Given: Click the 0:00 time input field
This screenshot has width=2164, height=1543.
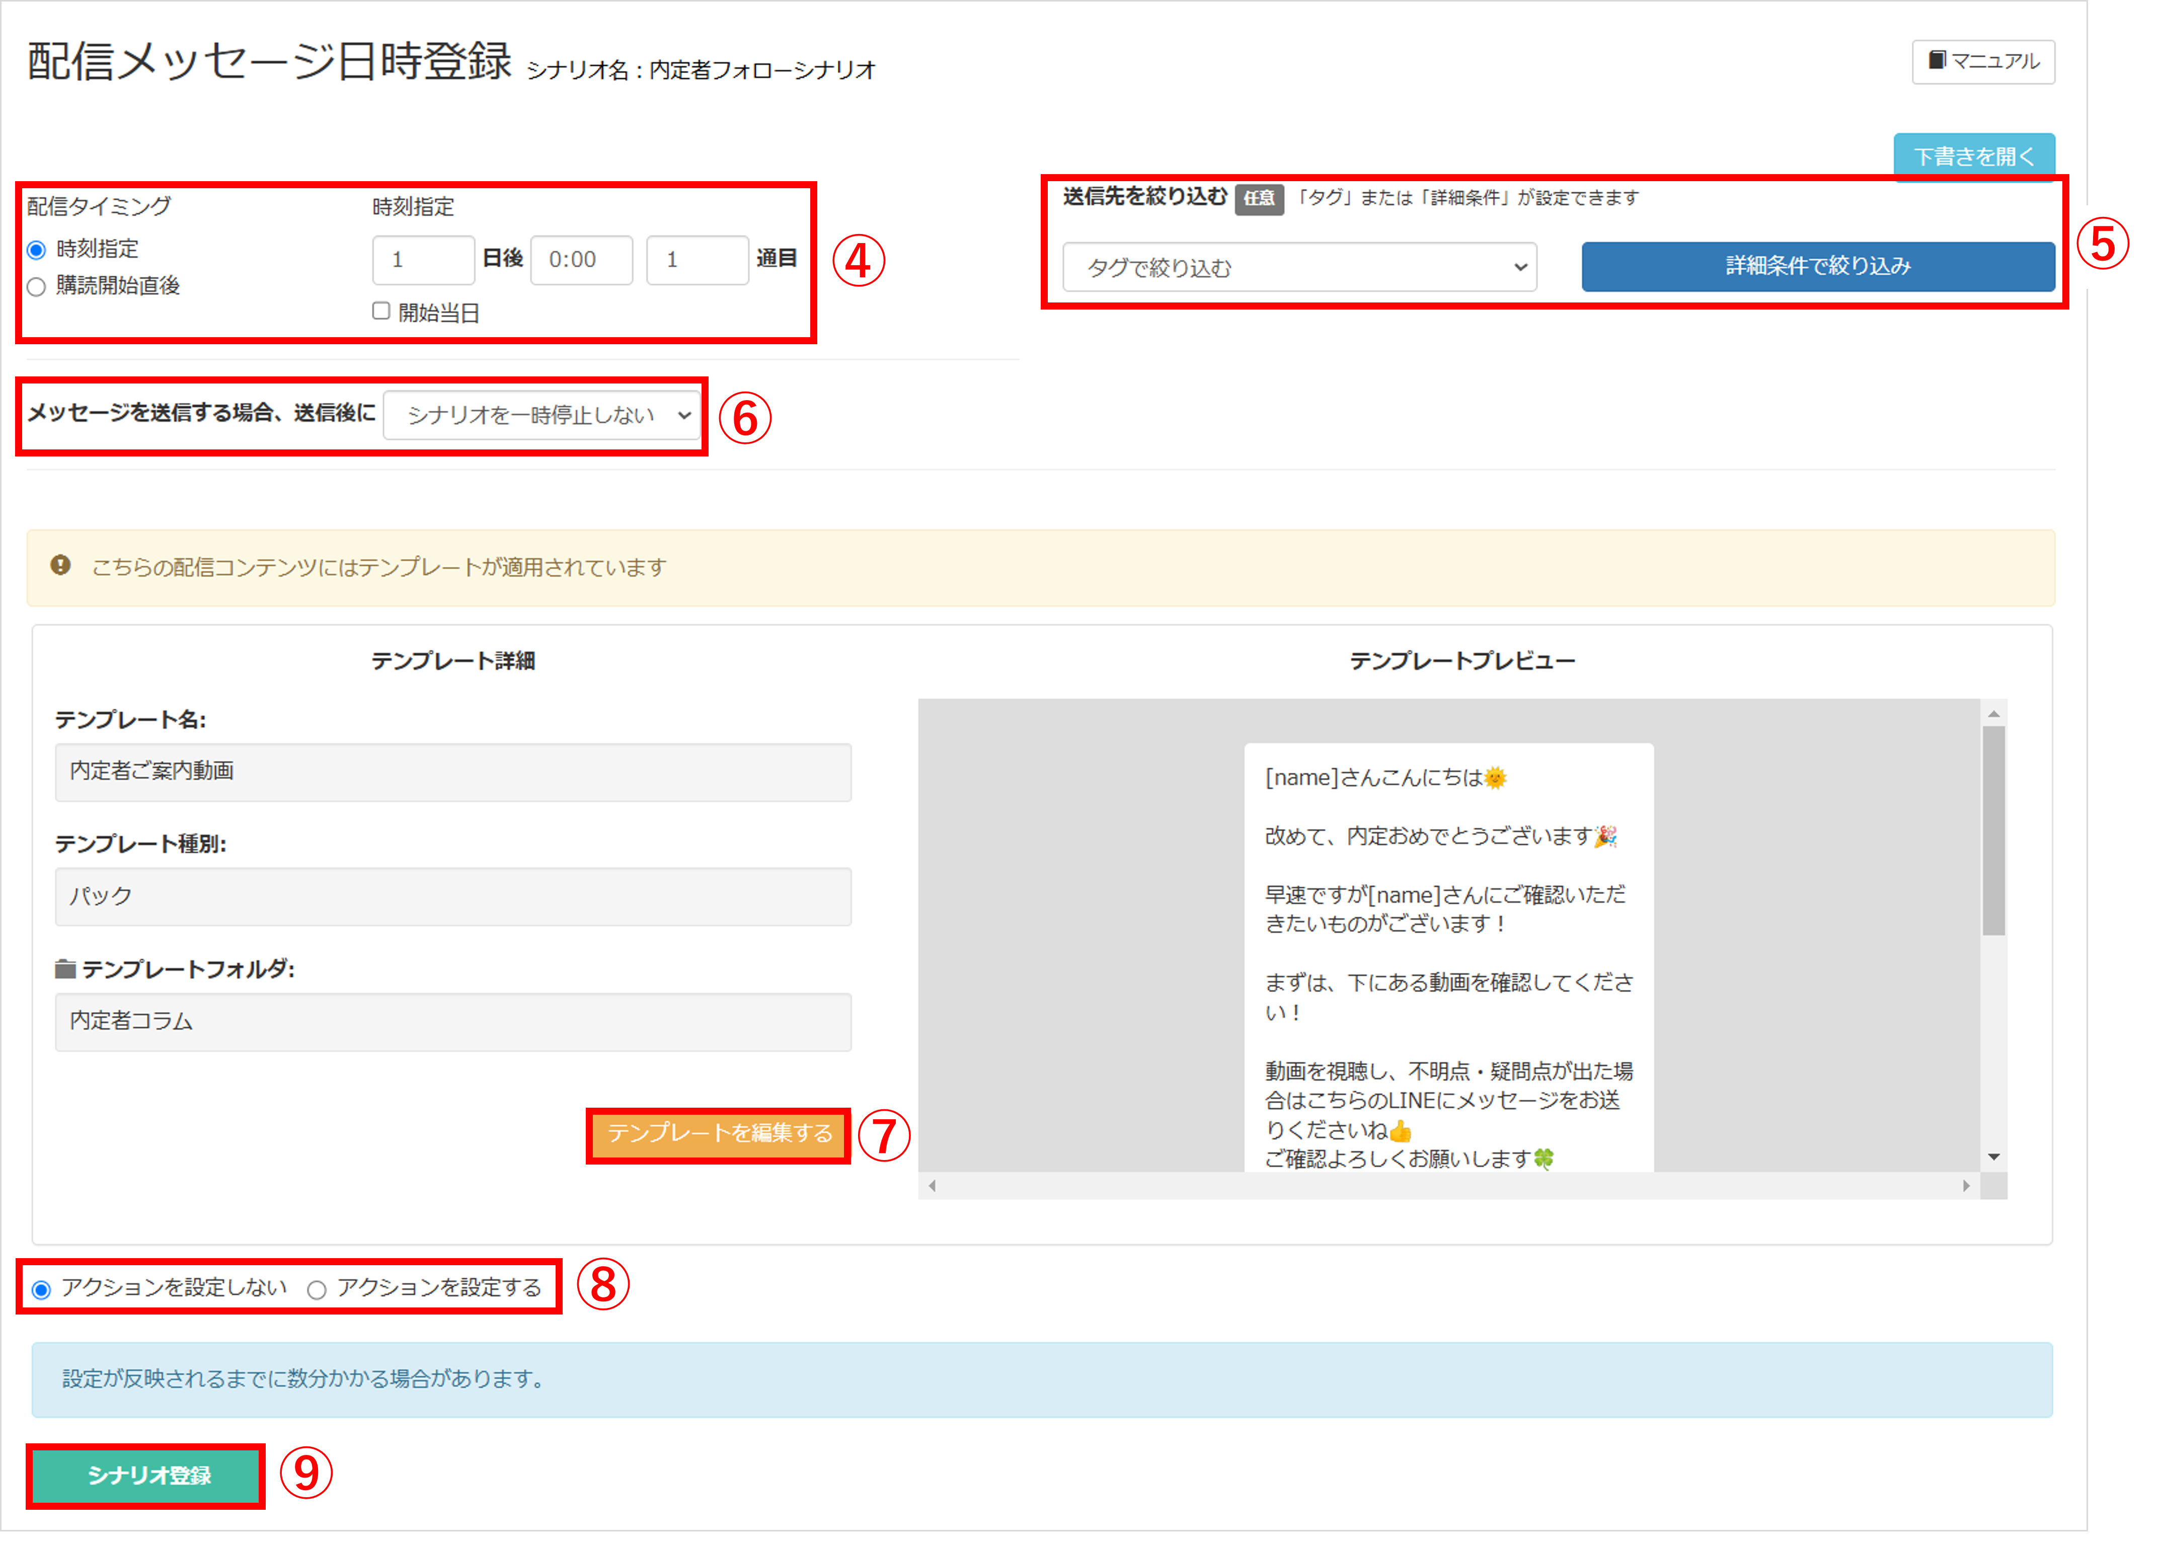Looking at the screenshot, I should (x=581, y=259).
